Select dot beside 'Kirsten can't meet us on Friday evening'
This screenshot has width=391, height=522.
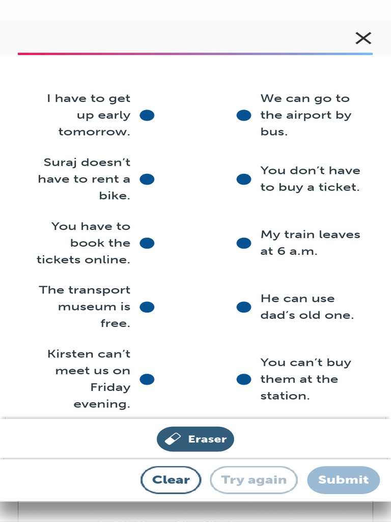tap(147, 379)
